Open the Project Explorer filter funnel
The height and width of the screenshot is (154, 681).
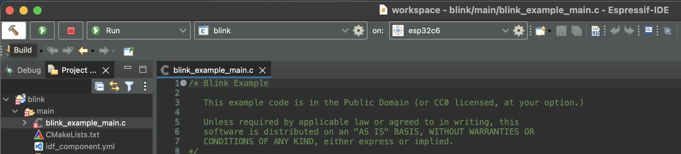tap(129, 86)
